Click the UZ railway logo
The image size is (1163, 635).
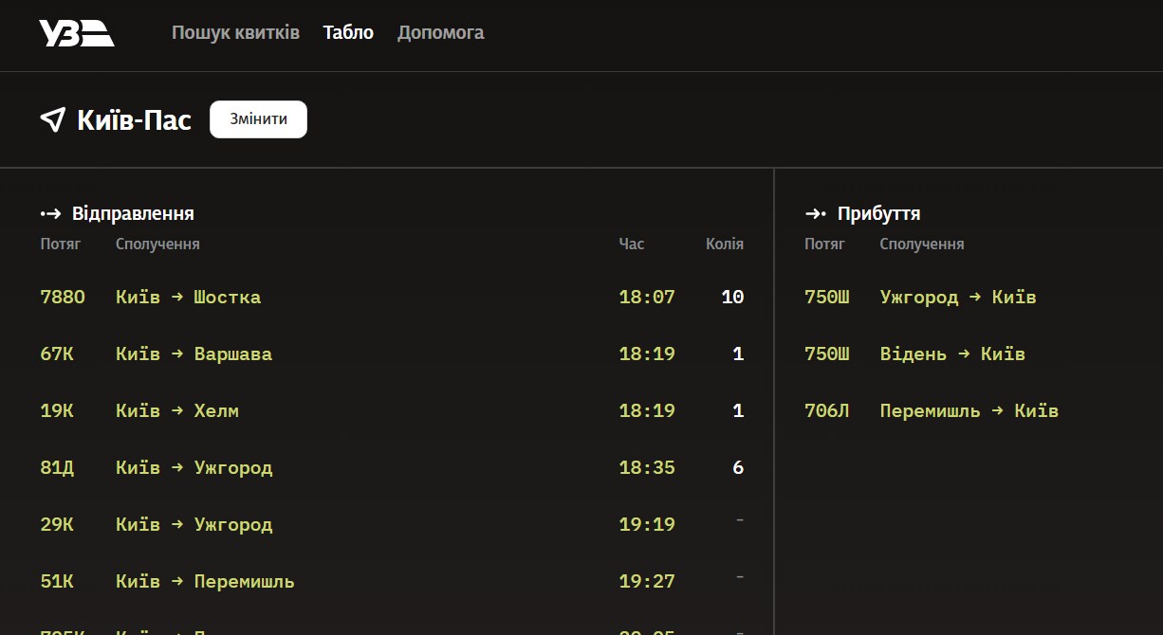click(x=76, y=33)
